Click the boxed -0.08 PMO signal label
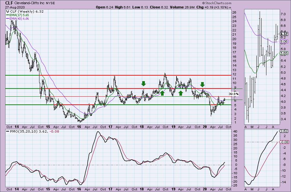The height and width of the screenshot is (192, 291). tap(285, 142)
